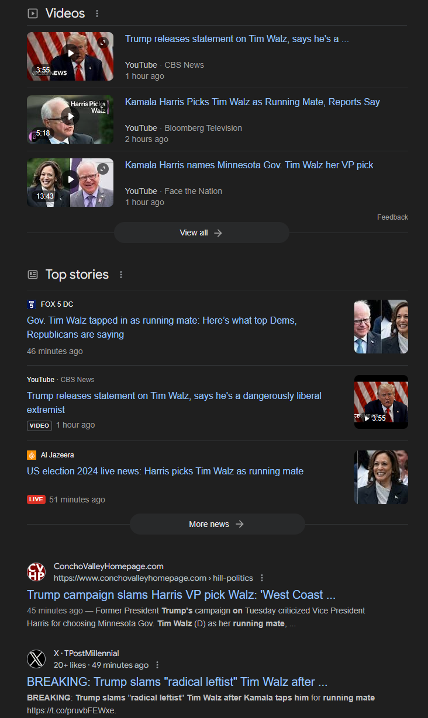Click the ConchoValleyHomepage site logo icon
The height and width of the screenshot is (718, 428).
tap(36, 572)
